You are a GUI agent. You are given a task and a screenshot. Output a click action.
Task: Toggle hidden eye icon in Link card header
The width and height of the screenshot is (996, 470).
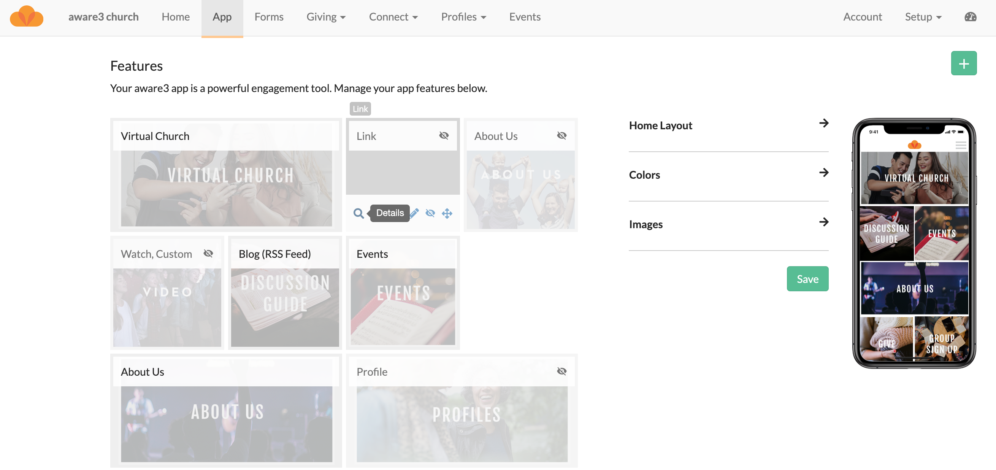pyautogui.click(x=444, y=135)
